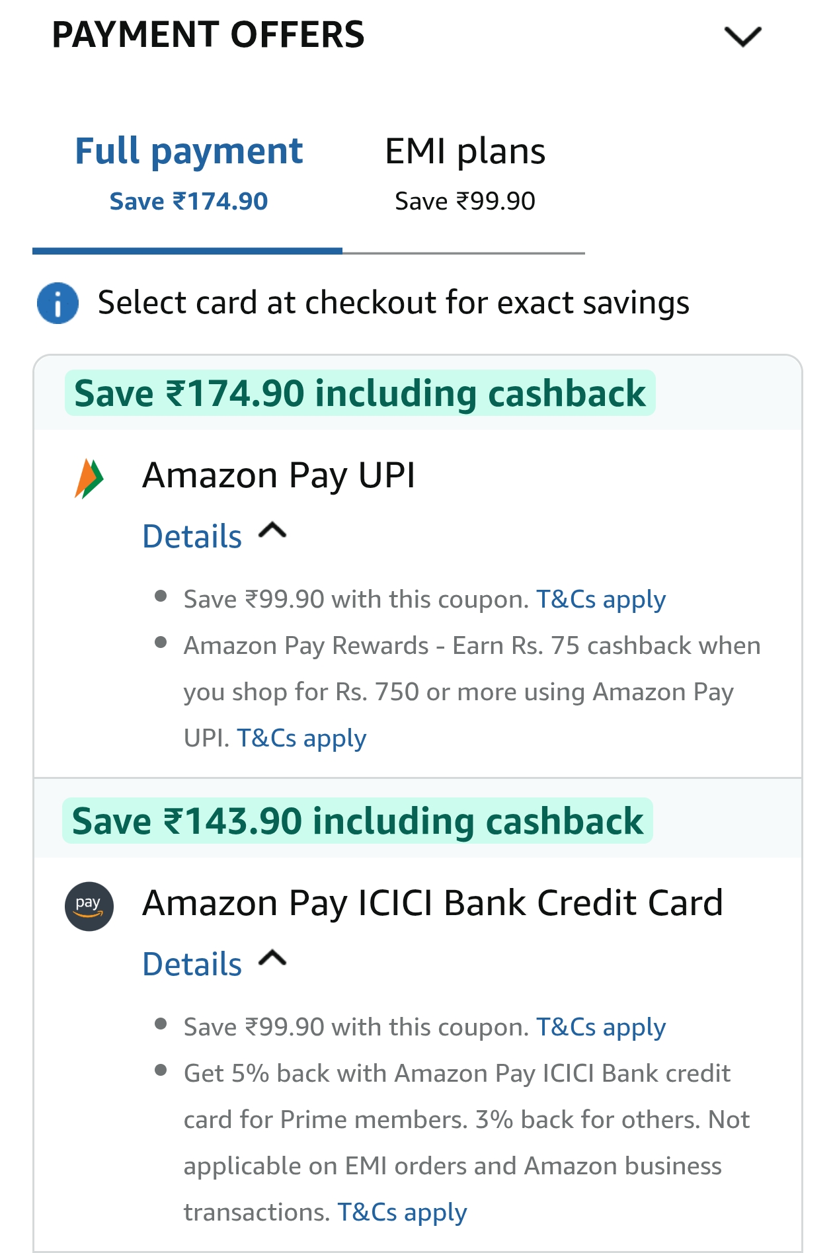Collapse ICICI Credit Card details using the arrow
Screen dimensions: 835x1253
click(272, 959)
